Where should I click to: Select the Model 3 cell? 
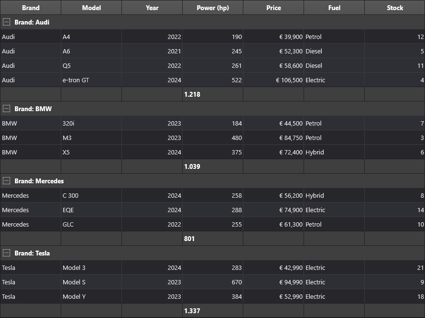click(92, 267)
